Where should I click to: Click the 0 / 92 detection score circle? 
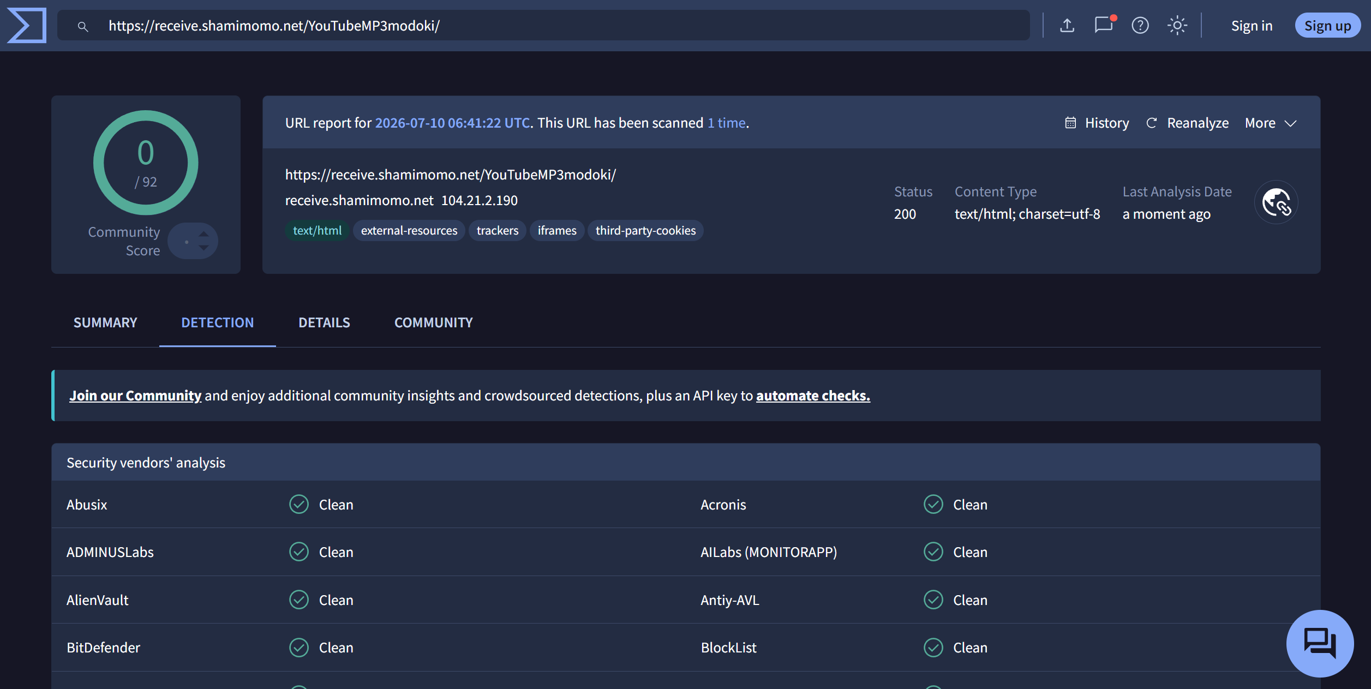(146, 163)
